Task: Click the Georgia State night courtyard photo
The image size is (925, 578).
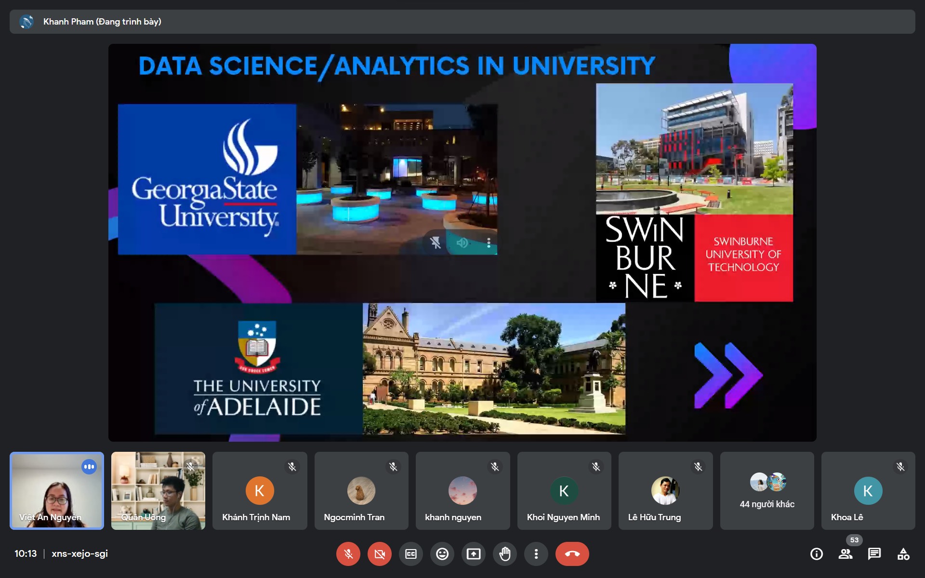Action: [x=397, y=179]
